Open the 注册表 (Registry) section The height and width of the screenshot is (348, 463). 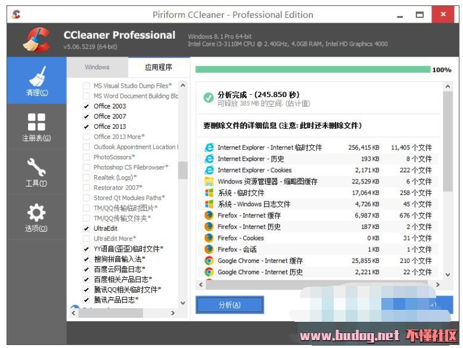[36, 127]
